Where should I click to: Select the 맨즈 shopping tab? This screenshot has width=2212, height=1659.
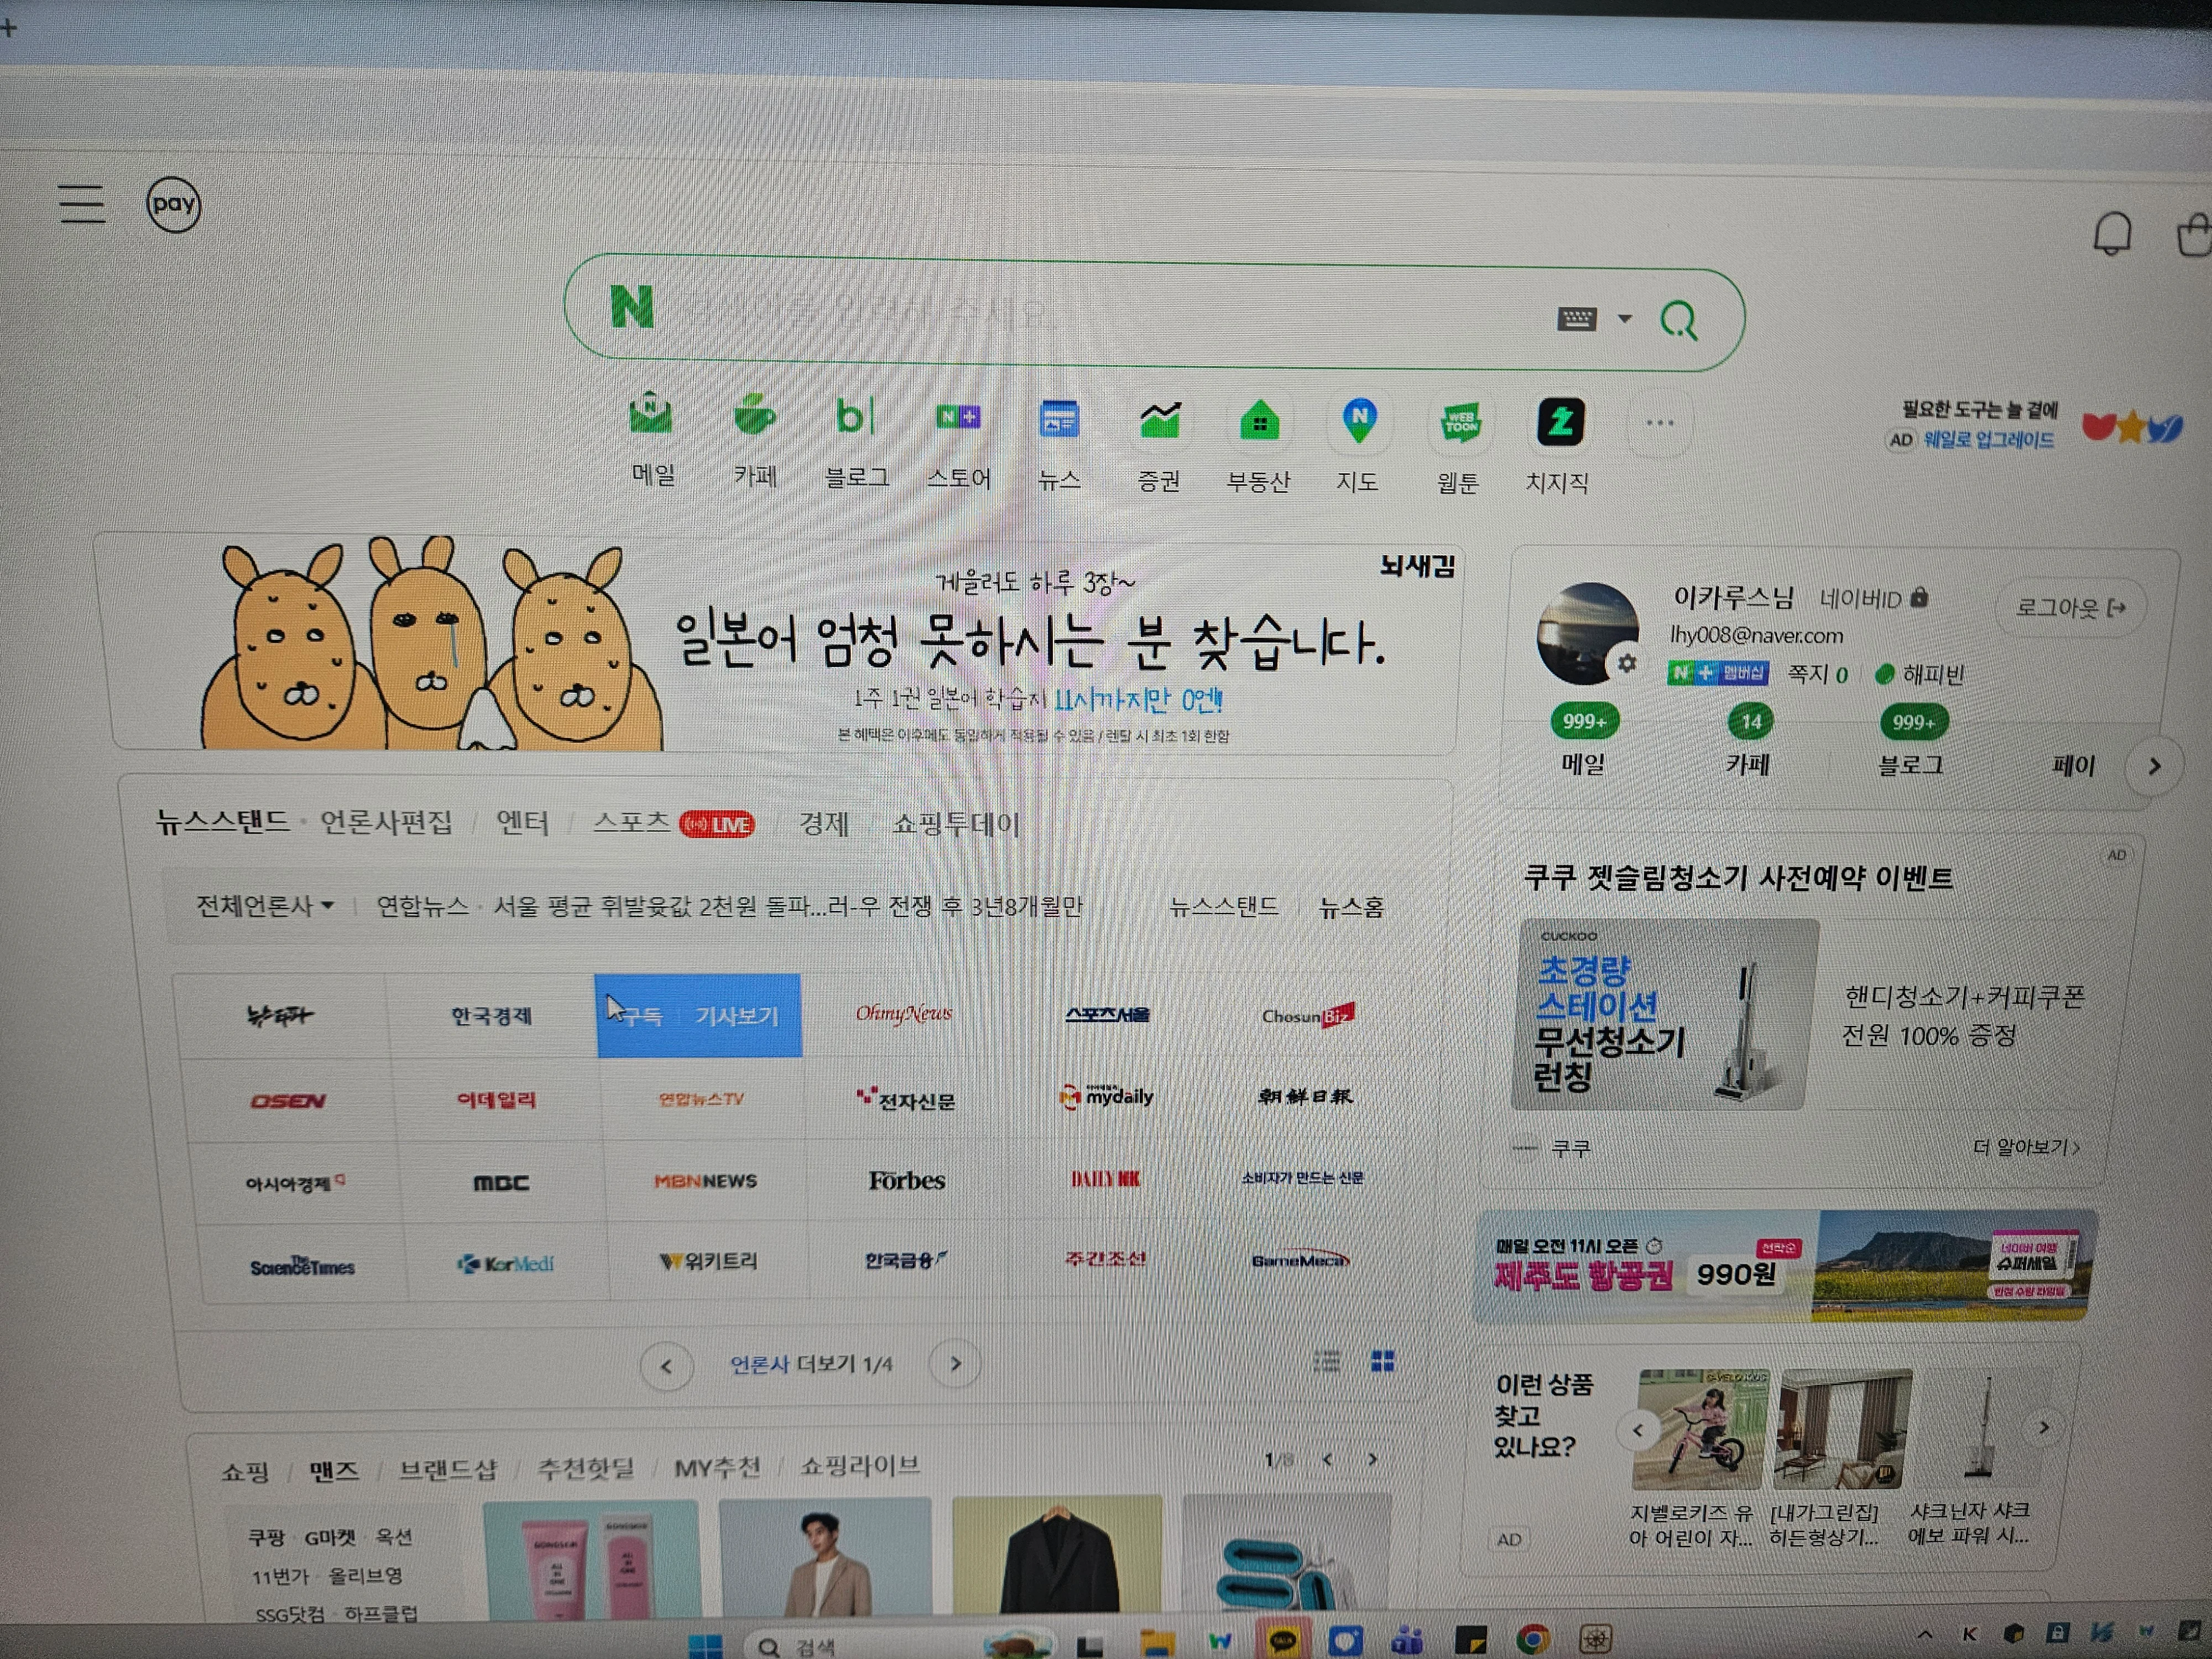[333, 1471]
